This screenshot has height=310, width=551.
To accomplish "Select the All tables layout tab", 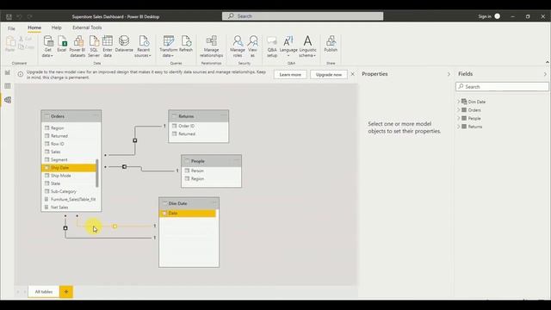I will 44,292.
